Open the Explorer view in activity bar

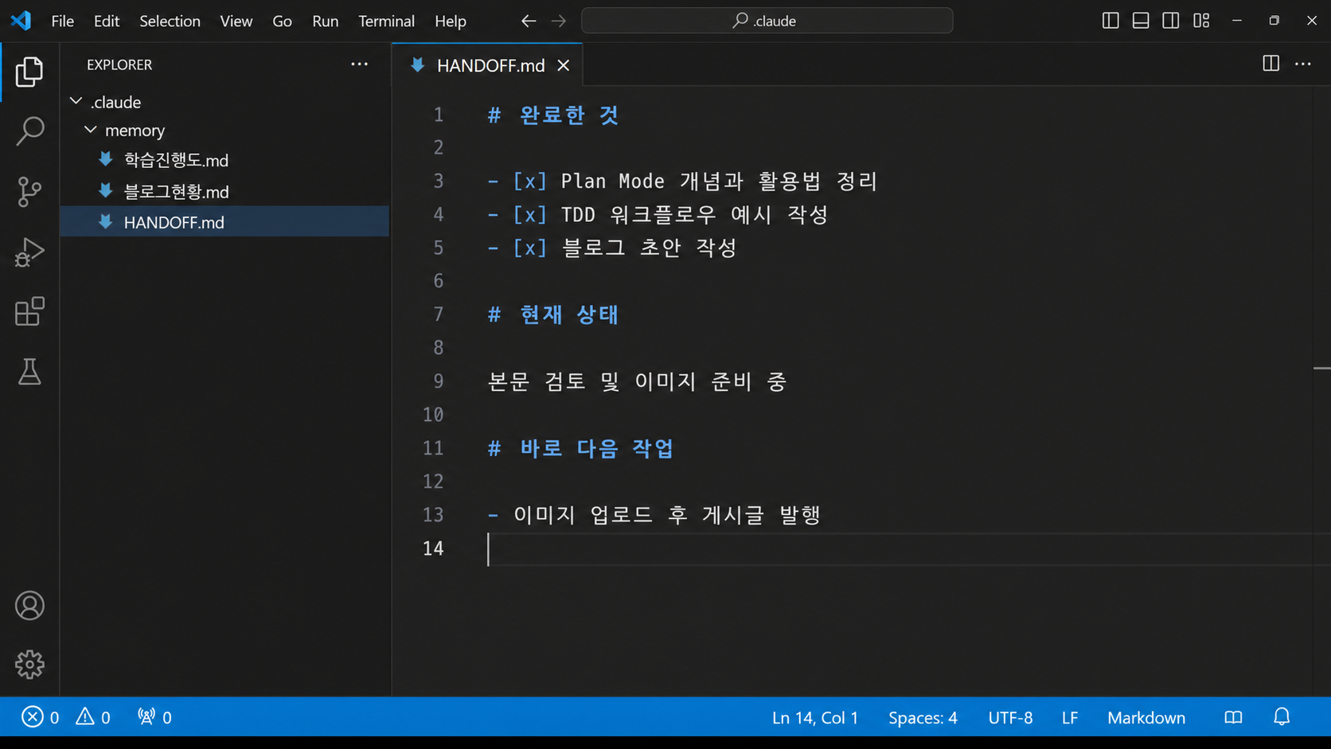click(x=29, y=72)
